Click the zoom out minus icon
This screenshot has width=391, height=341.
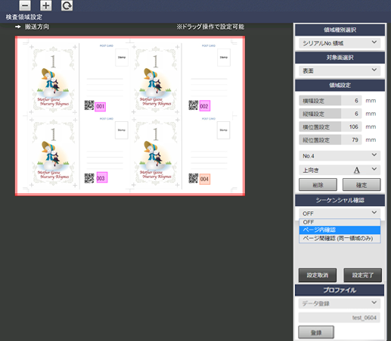[x=25, y=5]
